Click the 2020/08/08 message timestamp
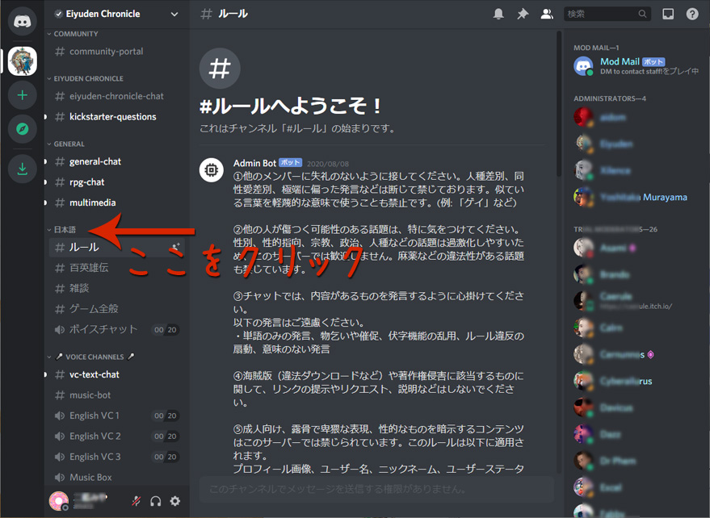Screen dimensions: 710x518 coord(328,164)
